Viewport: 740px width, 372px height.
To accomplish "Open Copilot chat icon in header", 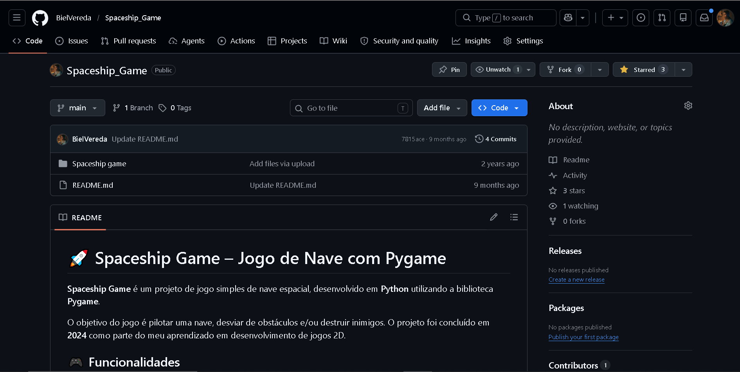I will pos(568,18).
